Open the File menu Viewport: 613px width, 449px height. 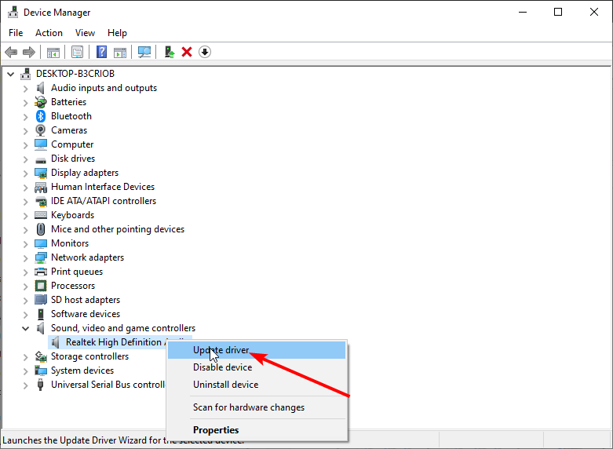pos(16,33)
